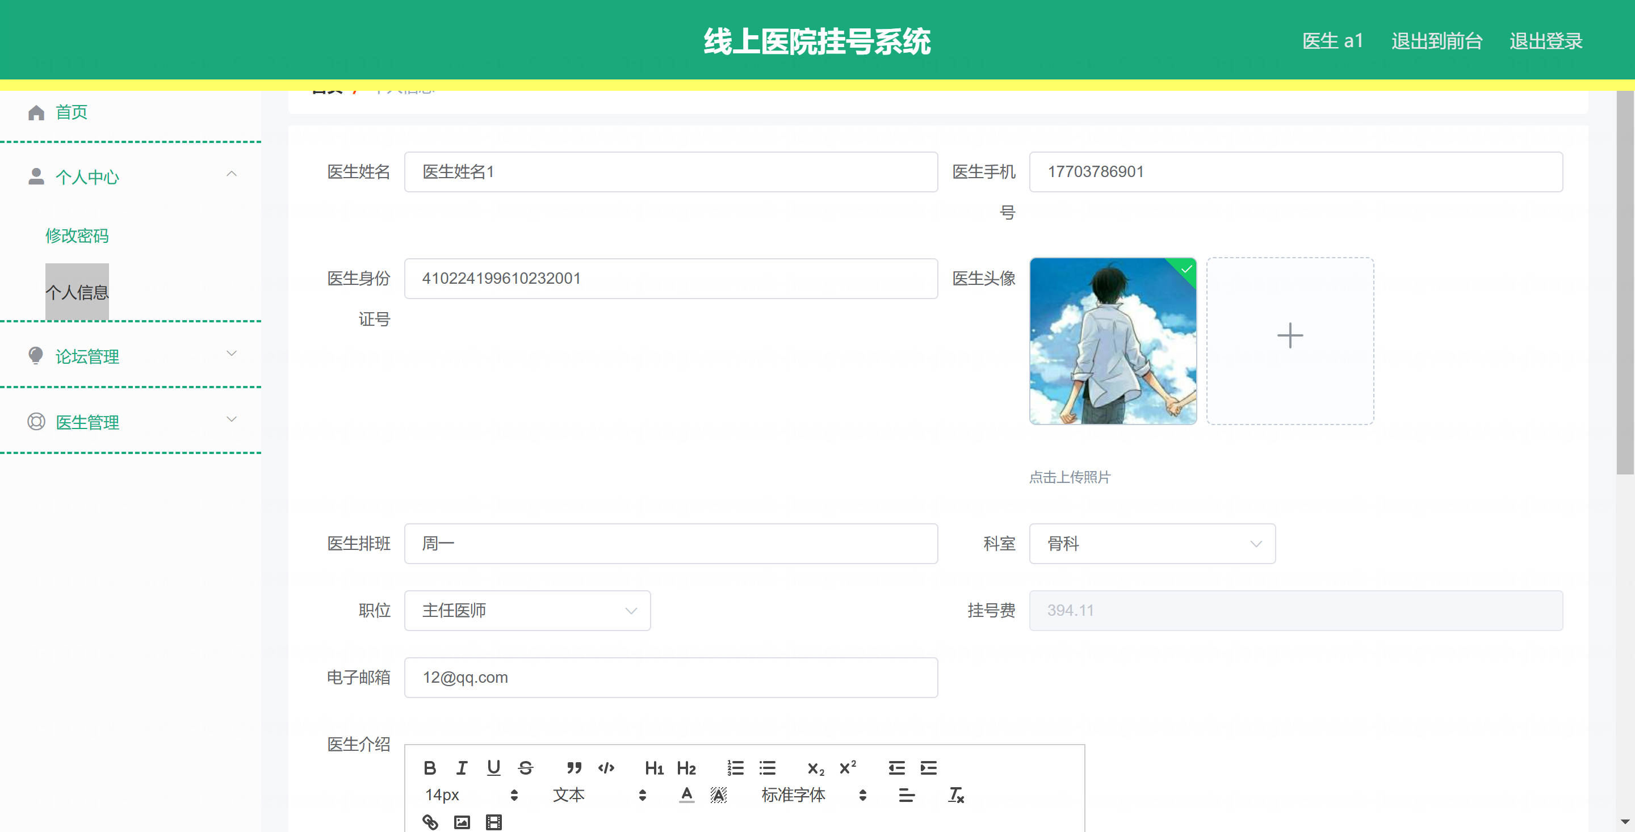Collapse the 个人中心 menu chevron

(232, 174)
